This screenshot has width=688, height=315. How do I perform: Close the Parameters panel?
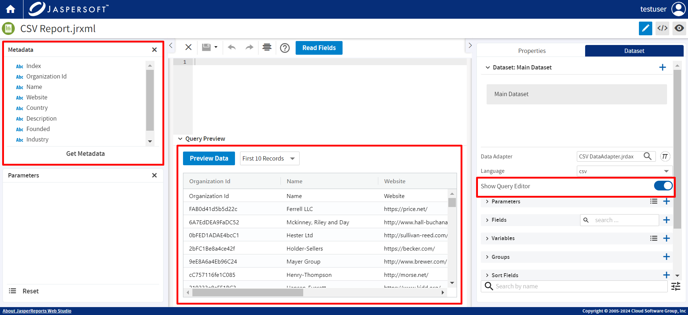(x=154, y=175)
